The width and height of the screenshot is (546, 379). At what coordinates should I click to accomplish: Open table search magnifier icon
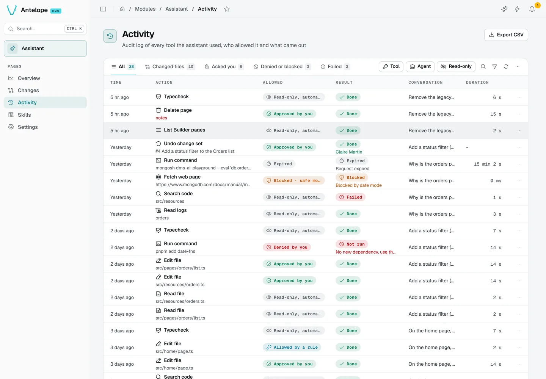483,67
